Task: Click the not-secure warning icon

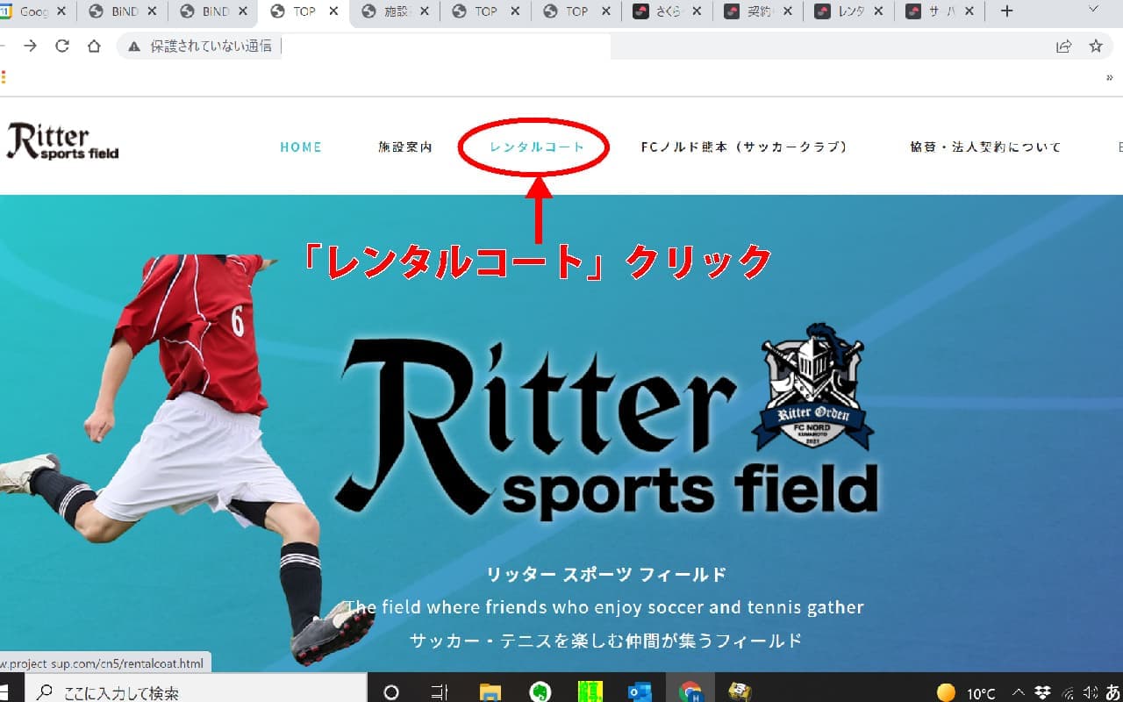Action: coord(134,47)
